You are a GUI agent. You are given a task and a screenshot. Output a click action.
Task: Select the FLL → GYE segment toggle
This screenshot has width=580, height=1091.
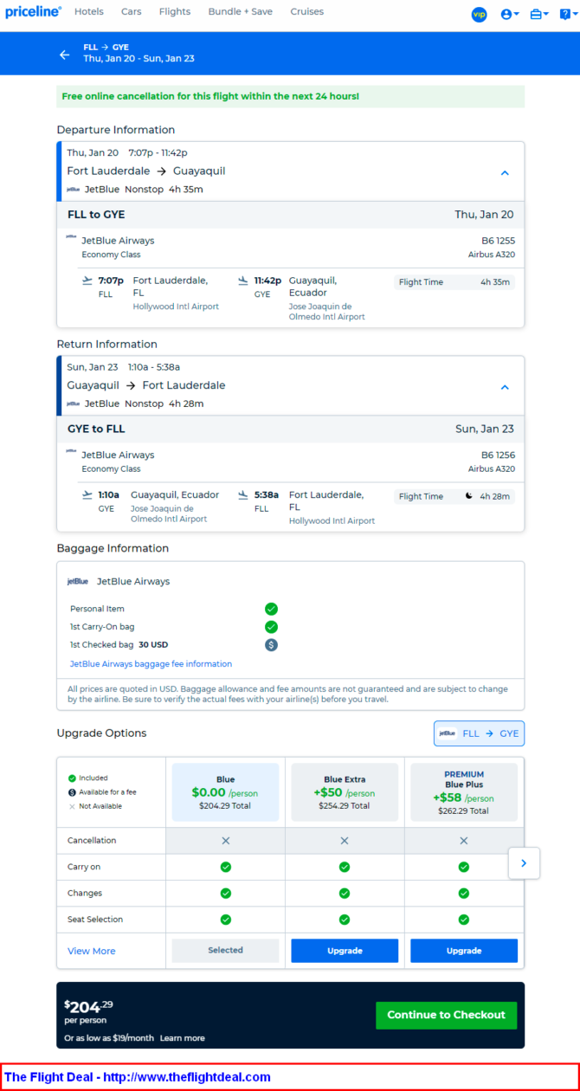point(479,733)
